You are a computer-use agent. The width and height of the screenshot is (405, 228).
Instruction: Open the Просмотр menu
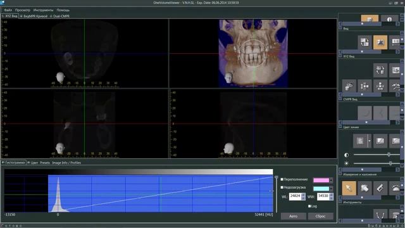(23, 10)
